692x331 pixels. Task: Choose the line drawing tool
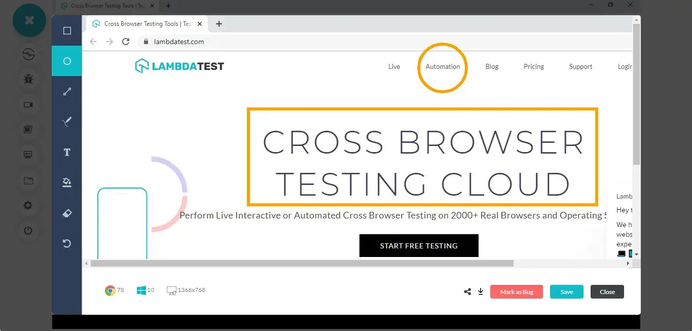[67, 92]
